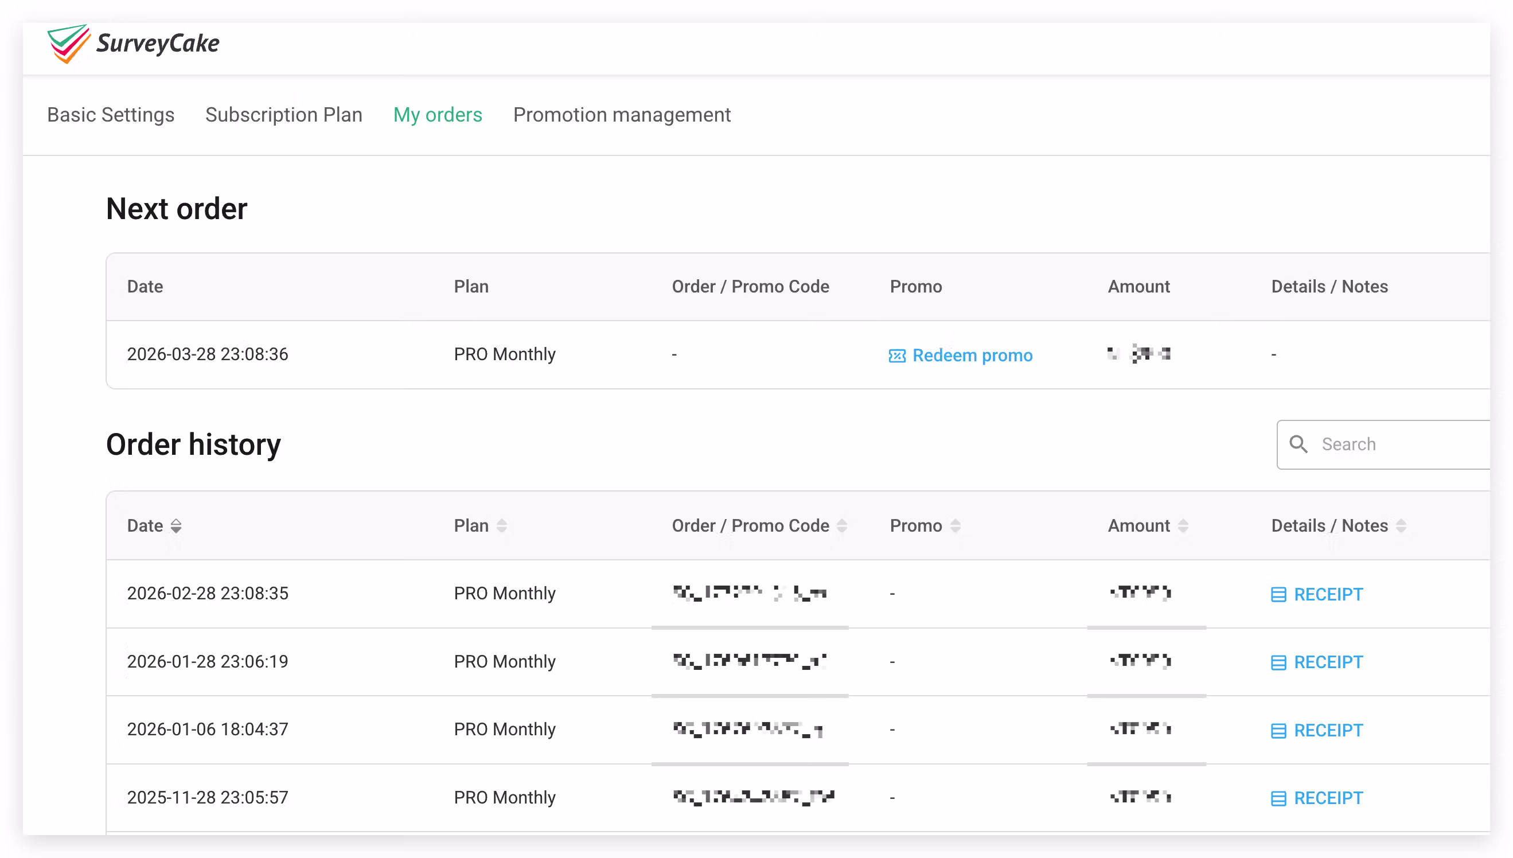1513x858 pixels.
Task: Click the Order history heading
Action: pyautogui.click(x=193, y=444)
